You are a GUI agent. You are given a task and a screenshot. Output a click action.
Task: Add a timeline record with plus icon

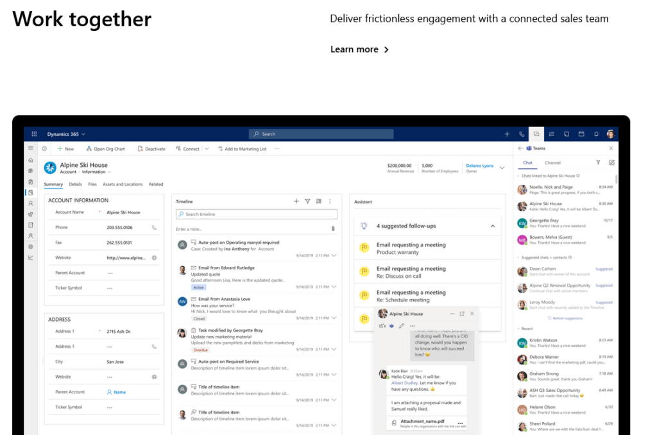coord(296,201)
